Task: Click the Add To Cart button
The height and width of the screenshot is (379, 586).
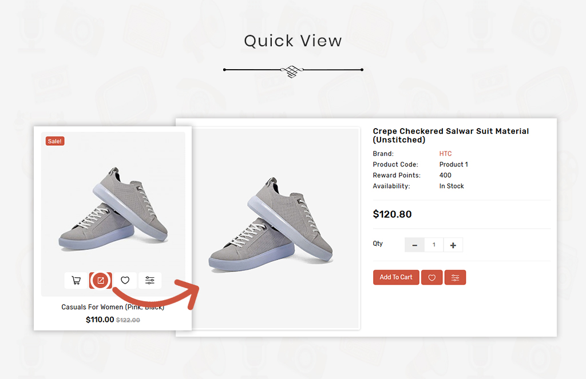Action: (396, 277)
